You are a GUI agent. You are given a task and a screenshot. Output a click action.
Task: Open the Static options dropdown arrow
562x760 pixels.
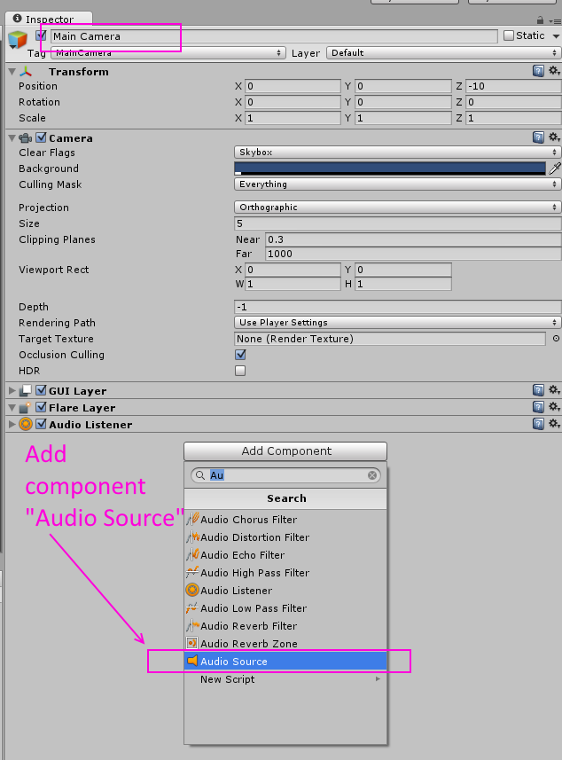pyautogui.click(x=556, y=36)
